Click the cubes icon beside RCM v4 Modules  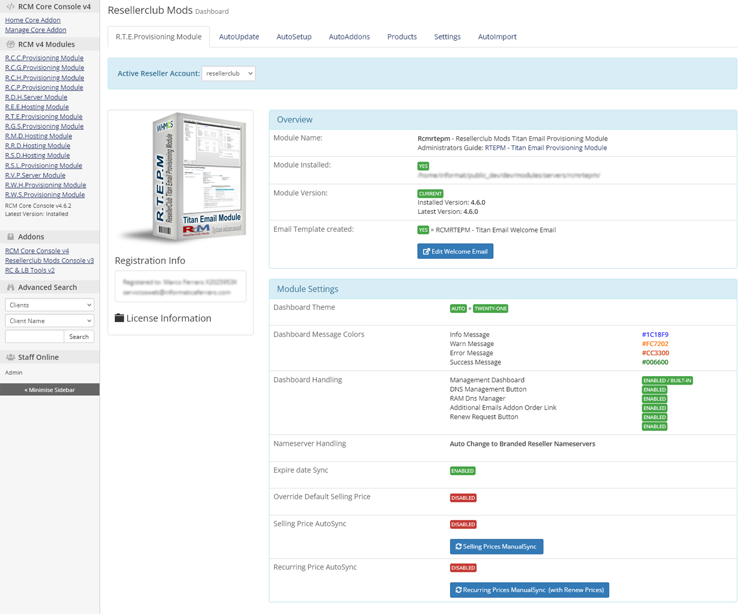(x=10, y=44)
